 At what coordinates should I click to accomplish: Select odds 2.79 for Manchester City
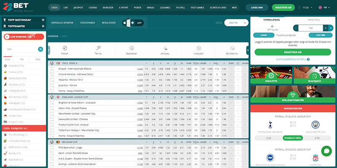317,138
